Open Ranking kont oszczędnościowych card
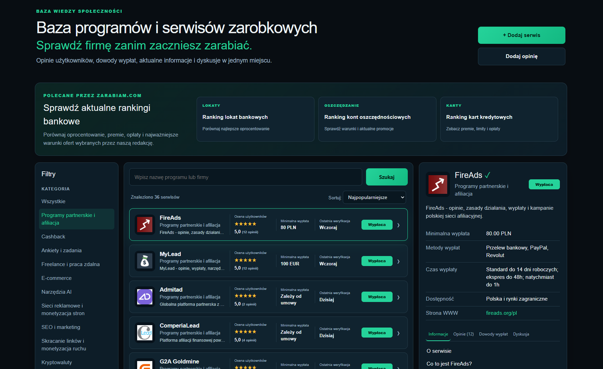Image resolution: width=603 pixels, height=369 pixels. [377, 119]
